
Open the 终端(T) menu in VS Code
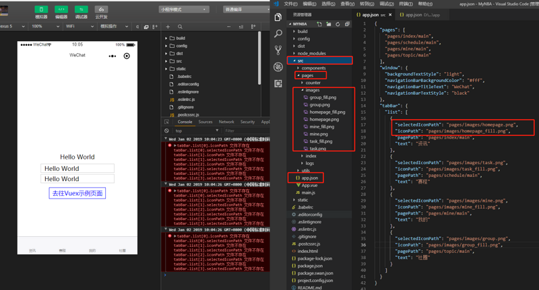pyautogui.click(x=406, y=4)
